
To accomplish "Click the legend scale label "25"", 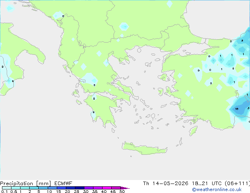I will point(76,191).
